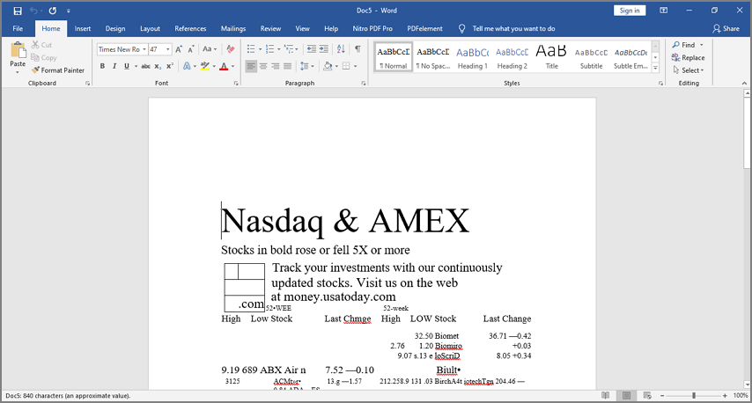Toggle underline formatting

pos(127,66)
